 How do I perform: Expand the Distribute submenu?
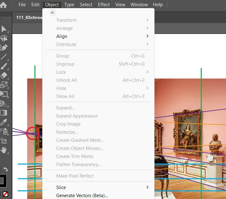tap(99, 44)
